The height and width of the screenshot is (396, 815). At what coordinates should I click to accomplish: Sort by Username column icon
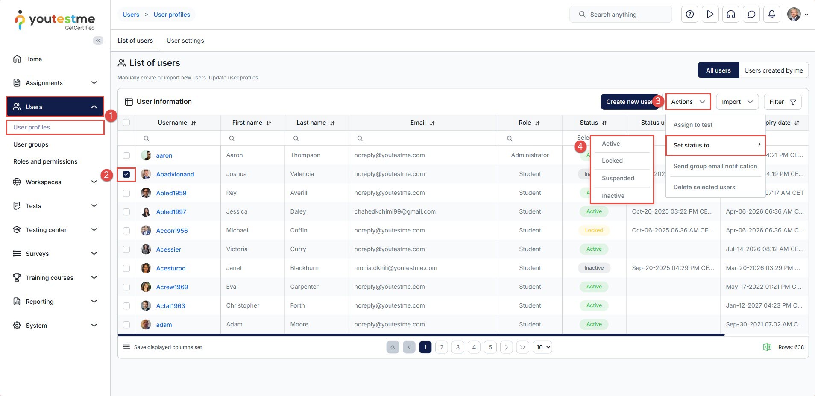tap(193, 123)
